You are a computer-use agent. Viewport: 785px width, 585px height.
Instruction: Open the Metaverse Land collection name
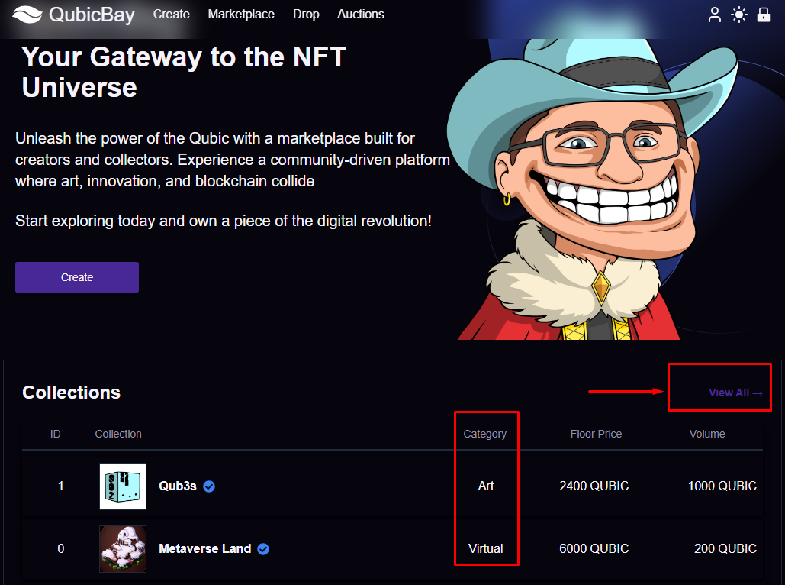203,548
